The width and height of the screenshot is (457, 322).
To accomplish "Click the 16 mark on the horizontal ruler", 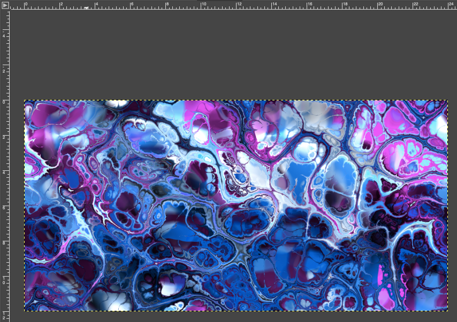I will (x=307, y=5).
